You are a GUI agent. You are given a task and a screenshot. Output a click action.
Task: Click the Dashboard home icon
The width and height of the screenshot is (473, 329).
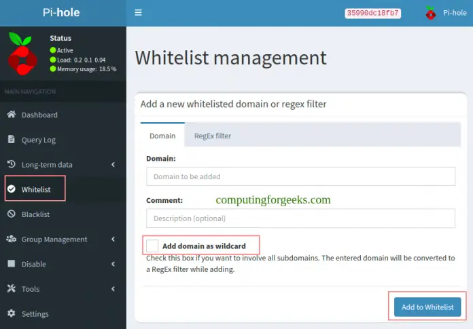pos(11,115)
